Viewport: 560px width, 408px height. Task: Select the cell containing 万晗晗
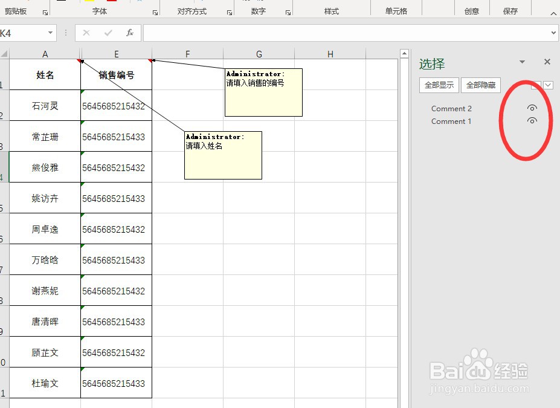tap(45, 260)
